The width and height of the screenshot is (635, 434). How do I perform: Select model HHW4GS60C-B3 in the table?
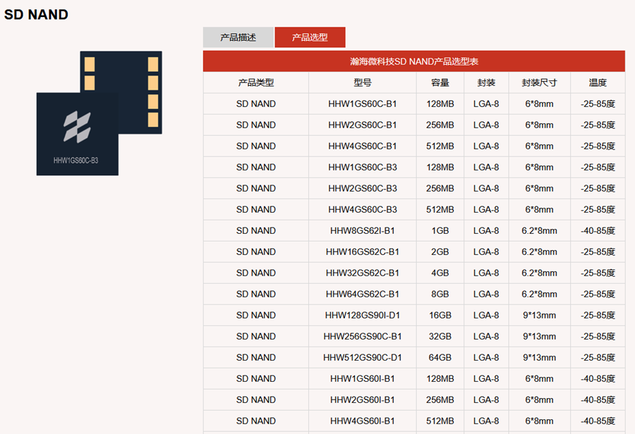tap(363, 209)
